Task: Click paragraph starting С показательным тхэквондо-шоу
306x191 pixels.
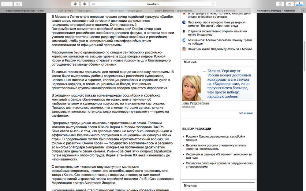Action: coord(113,175)
